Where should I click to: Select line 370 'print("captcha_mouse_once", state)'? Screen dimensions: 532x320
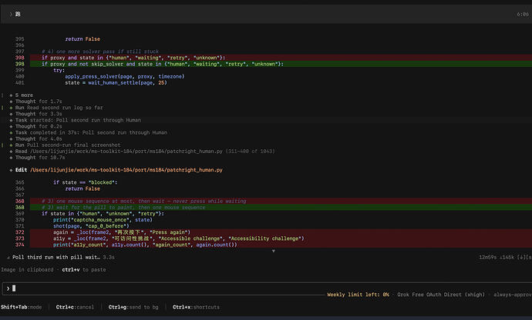(103, 220)
